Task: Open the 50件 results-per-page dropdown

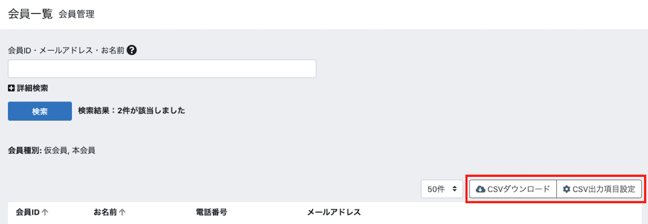Action: (x=442, y=189)
